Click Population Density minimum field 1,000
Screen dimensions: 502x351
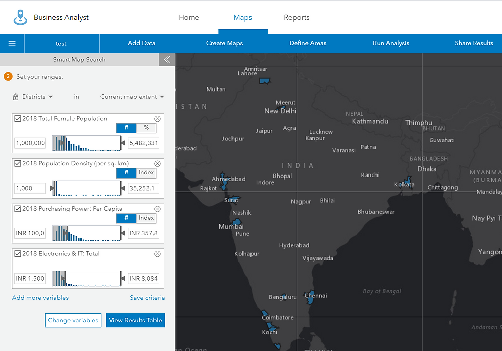(30, 189)
